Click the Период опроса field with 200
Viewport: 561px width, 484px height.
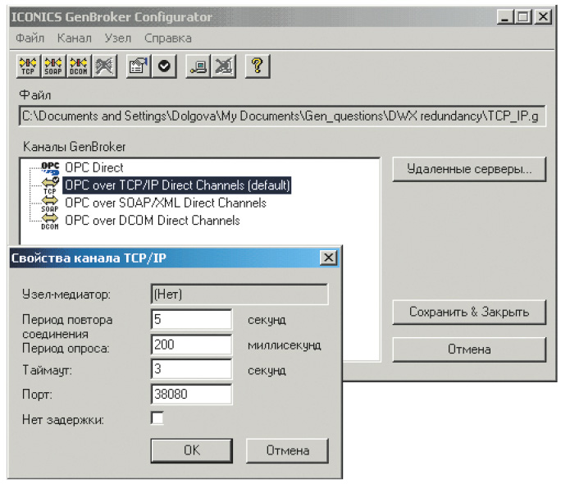coord(191,345)
